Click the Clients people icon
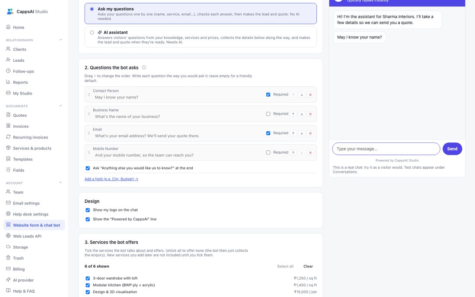The image size is (475, 297). (8, 49)
